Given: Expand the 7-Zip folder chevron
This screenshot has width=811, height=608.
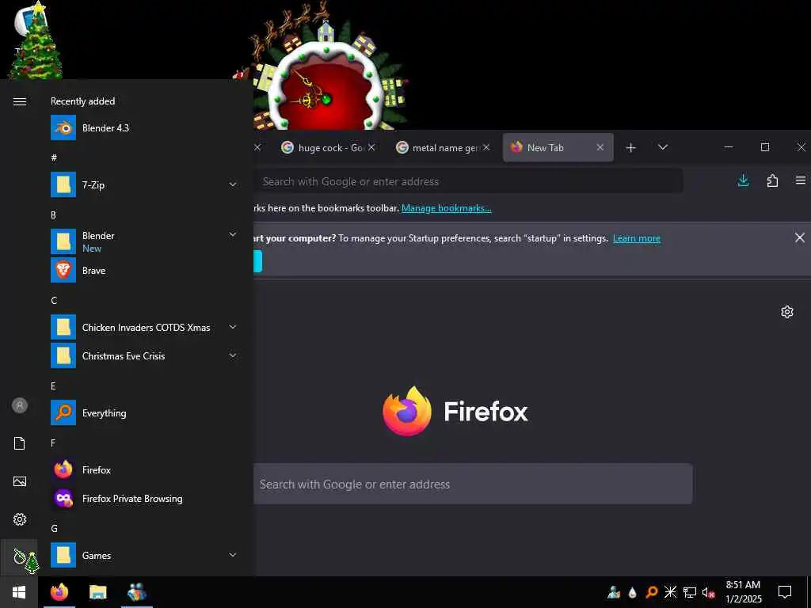Looking at the screenshot, I should [233, 184].
